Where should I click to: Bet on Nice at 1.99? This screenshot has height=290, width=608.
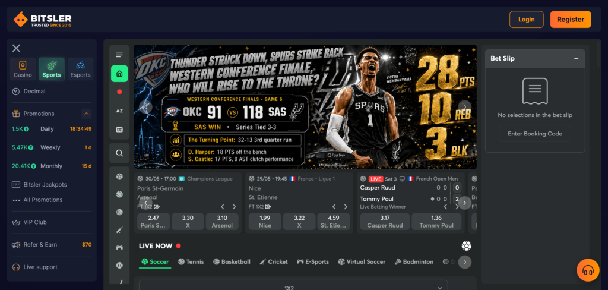(x=265, y=221)
